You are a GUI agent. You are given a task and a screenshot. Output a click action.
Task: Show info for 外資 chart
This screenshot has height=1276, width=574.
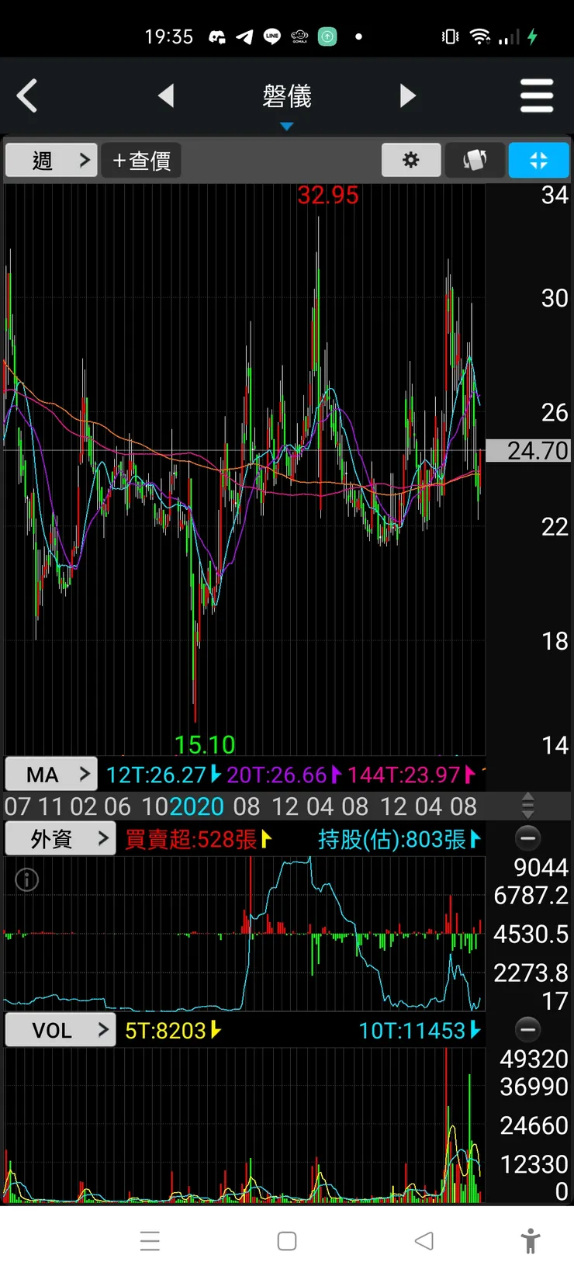[x=27, y=879]
